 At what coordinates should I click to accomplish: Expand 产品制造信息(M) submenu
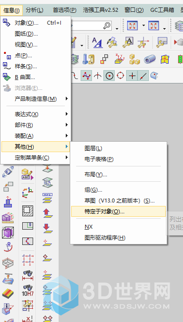coord(36,99)
